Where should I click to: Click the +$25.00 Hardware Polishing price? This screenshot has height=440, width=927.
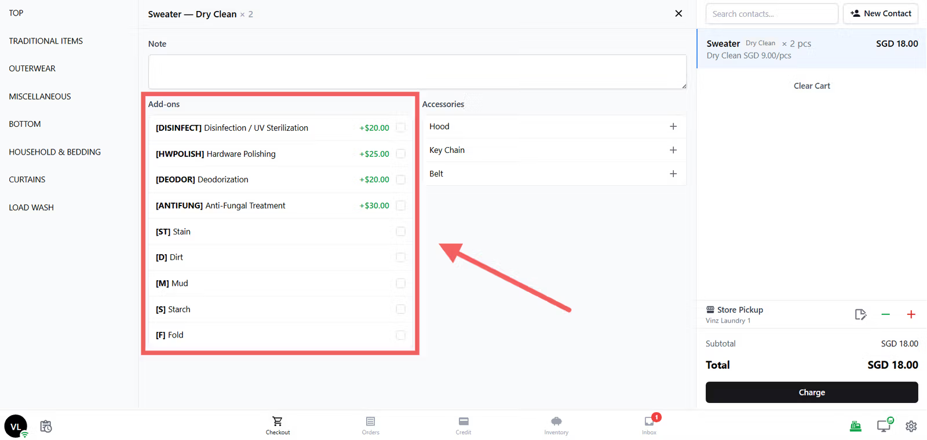[374, 153]
